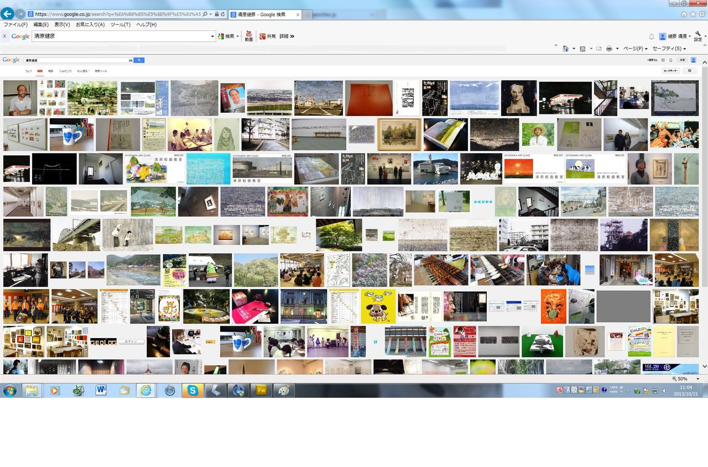Click the RSS feeds icon in command bar
Image resolution: width=708 pixels, height=467 pixels.
tap(582, 49)
